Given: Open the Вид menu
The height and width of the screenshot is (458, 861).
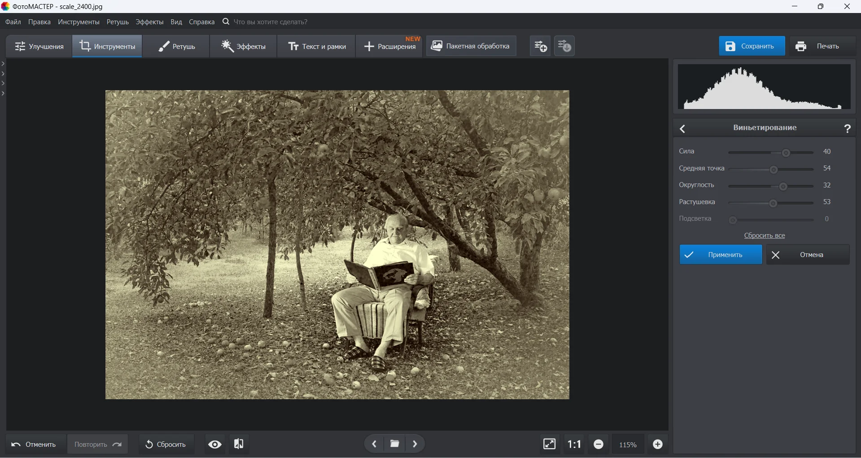Looking at the screenshot, I should point(176,22).
